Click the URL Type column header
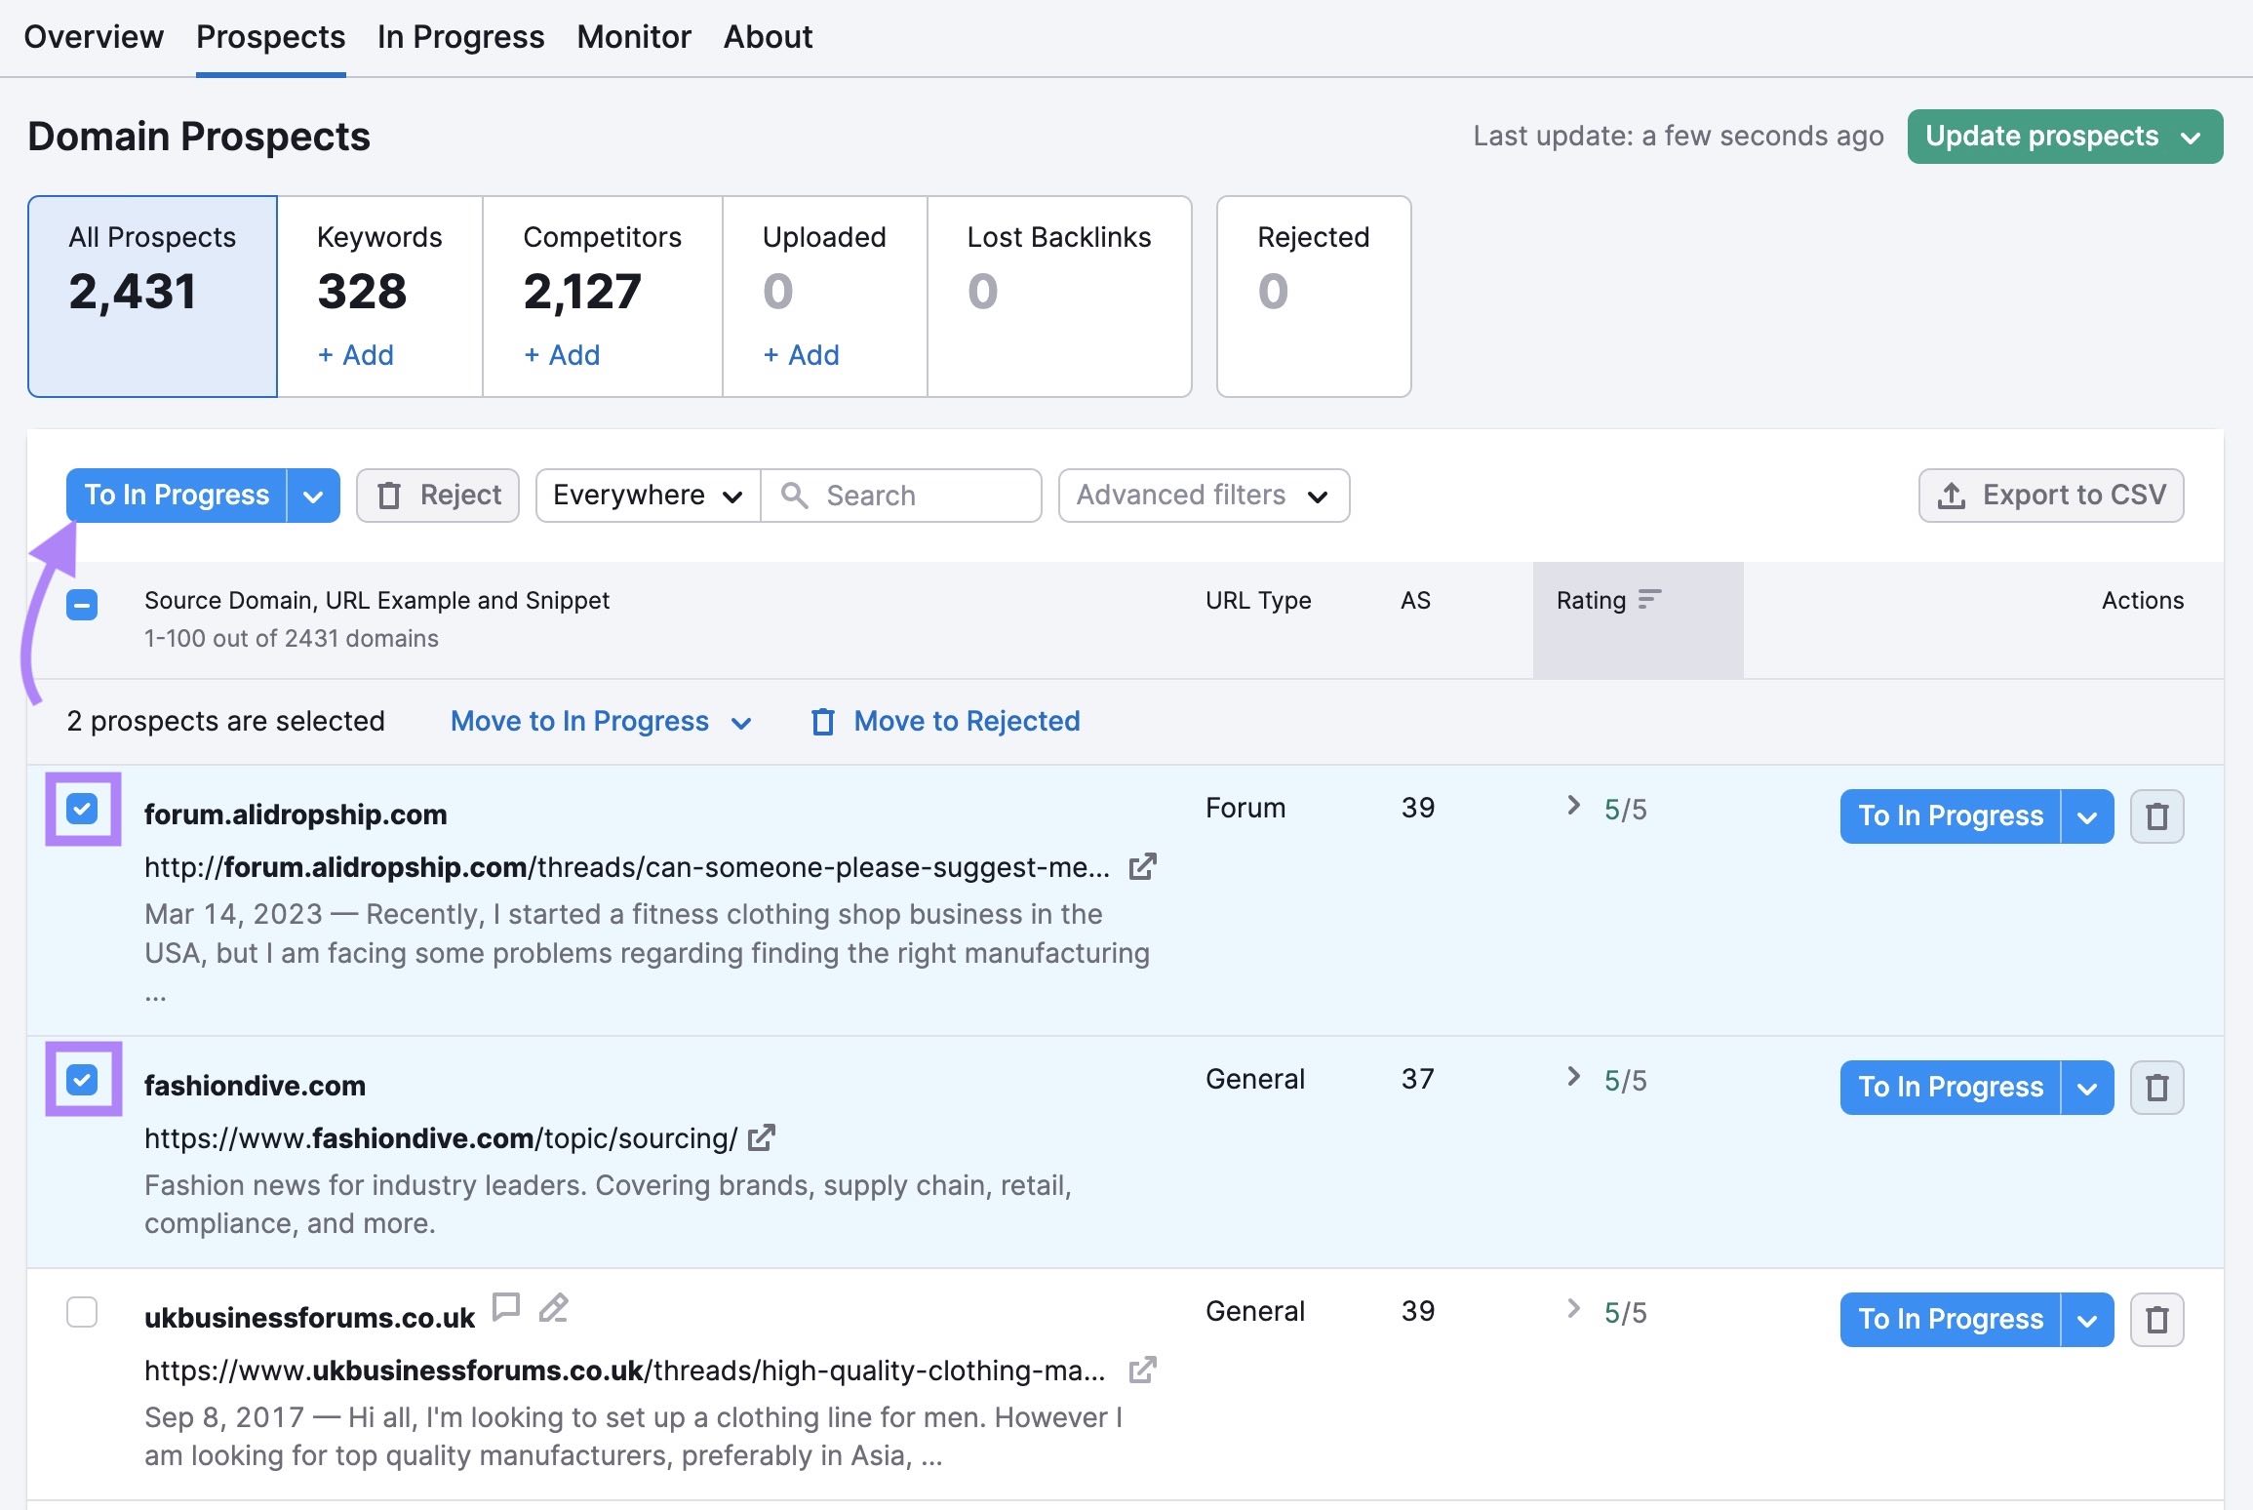Screen dimensions: 2253x1510 (1258, 600)
